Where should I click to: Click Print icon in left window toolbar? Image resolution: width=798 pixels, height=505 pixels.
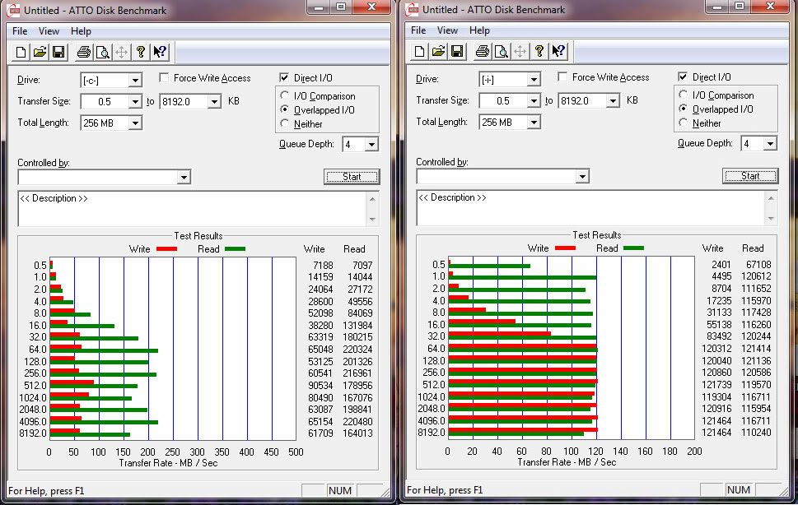(x=84, y=52)
